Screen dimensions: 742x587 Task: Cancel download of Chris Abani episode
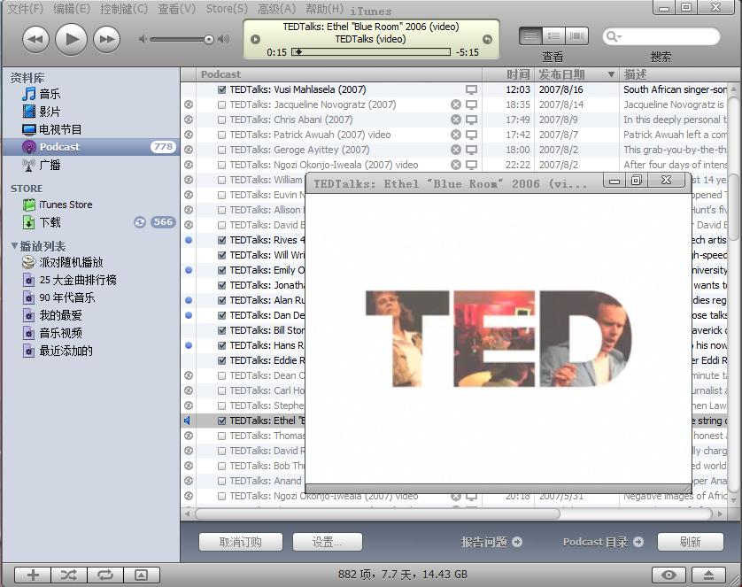coord(456,120)
